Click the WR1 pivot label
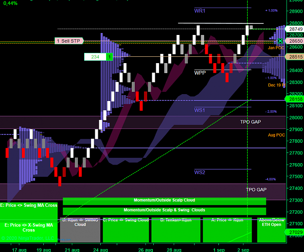304x252 pixels. click(200, 11)
